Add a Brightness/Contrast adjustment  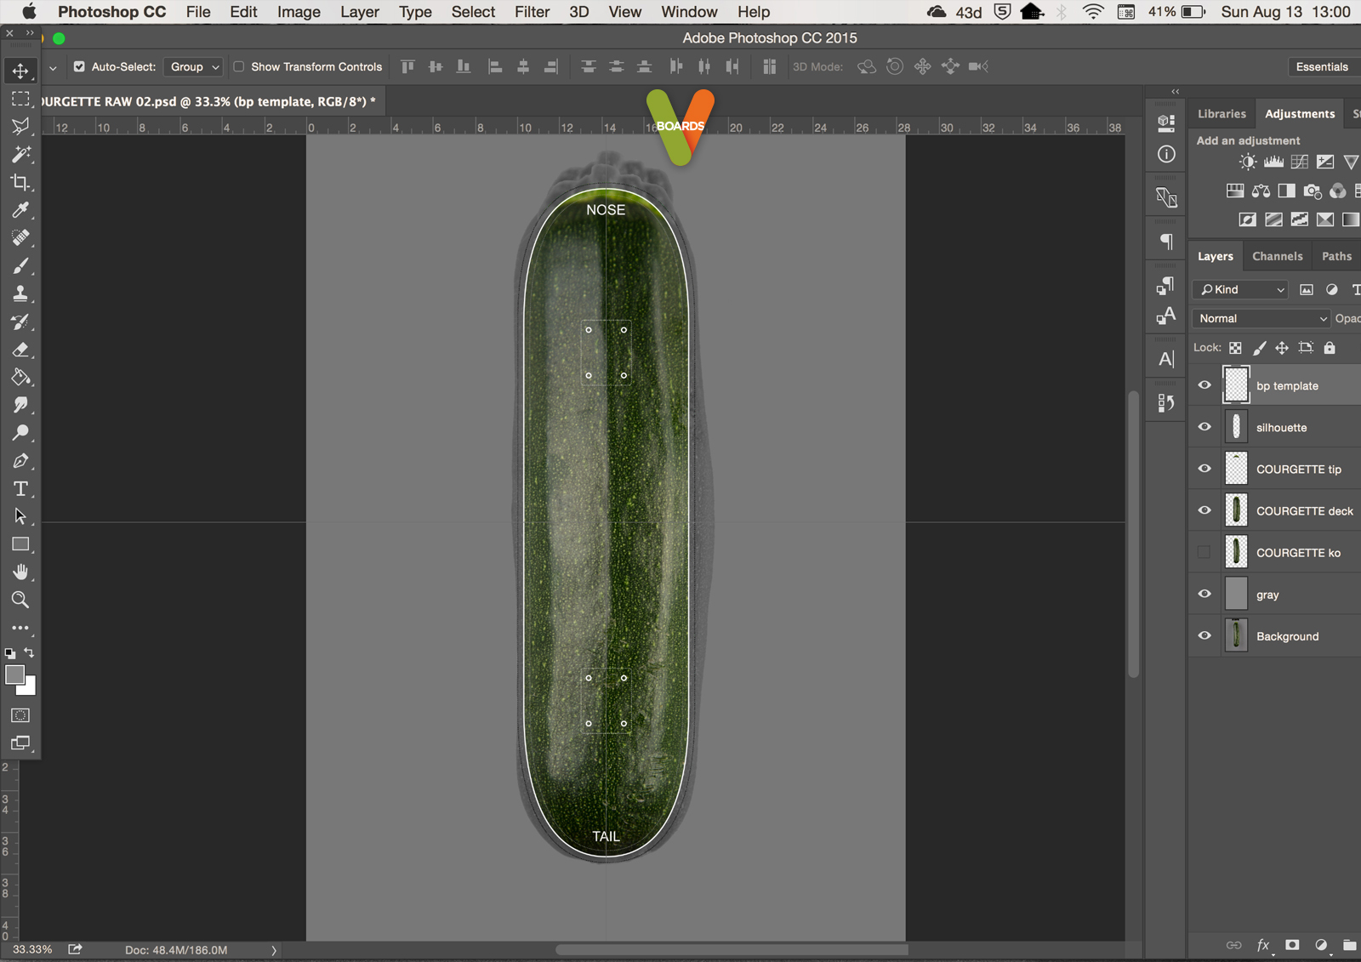coord(1248,162)
